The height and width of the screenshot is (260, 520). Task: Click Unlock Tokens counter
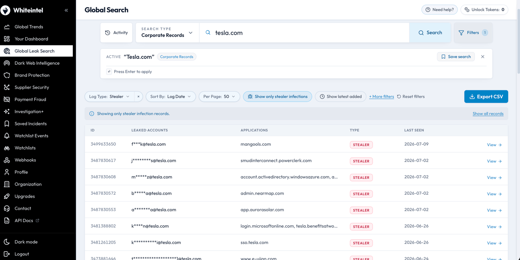484,10
